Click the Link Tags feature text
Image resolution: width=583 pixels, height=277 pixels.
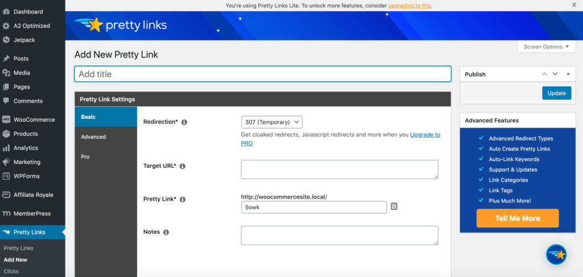coord(501,191)
